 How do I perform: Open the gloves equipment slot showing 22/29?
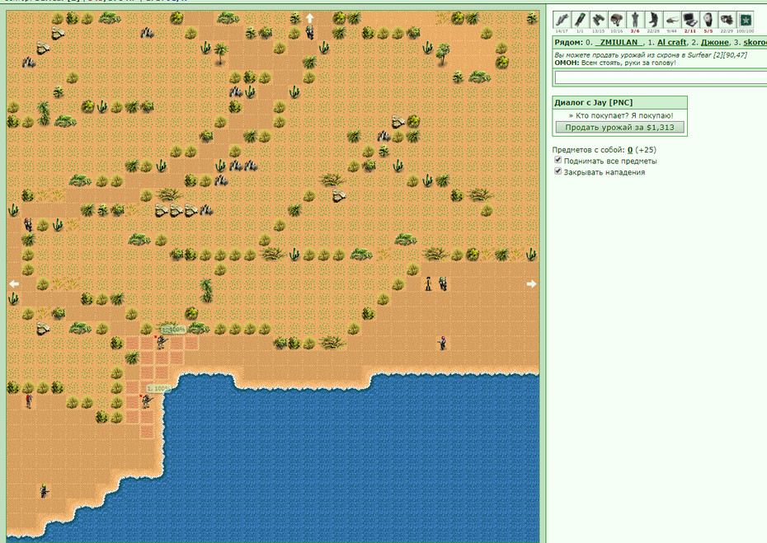click(727, 20)
